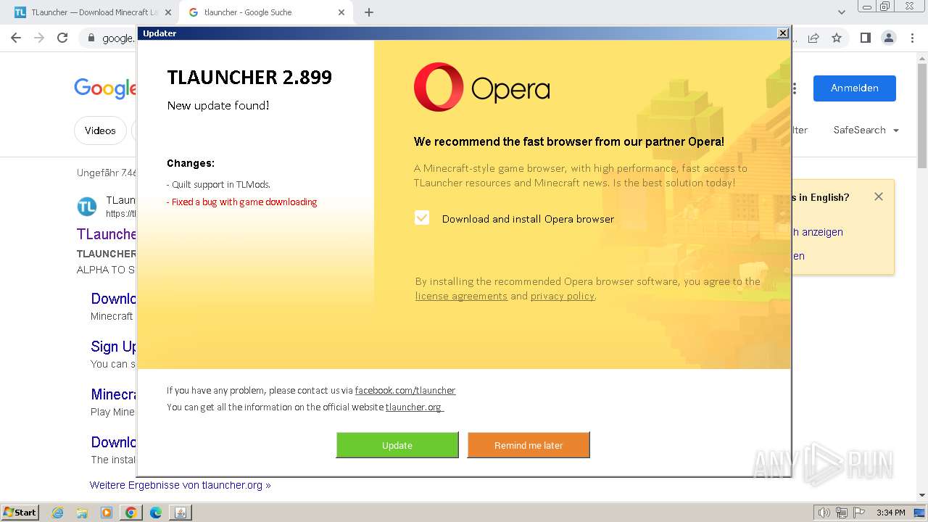Open Weitere Ergebnisse von tlauncher.org link
The image size is (928, 522).
180,485
